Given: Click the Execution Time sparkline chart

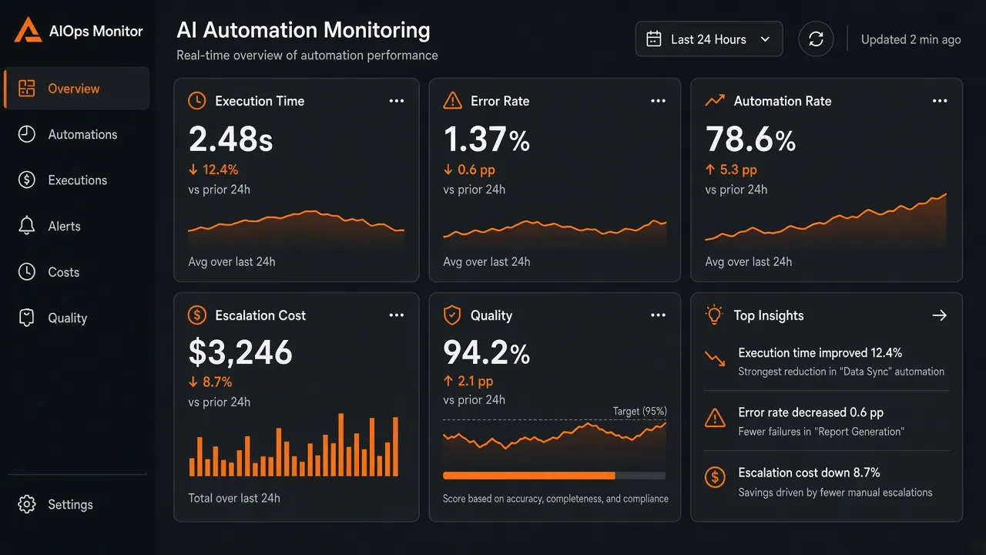Looking at the screenshot, I should (297, 227).
